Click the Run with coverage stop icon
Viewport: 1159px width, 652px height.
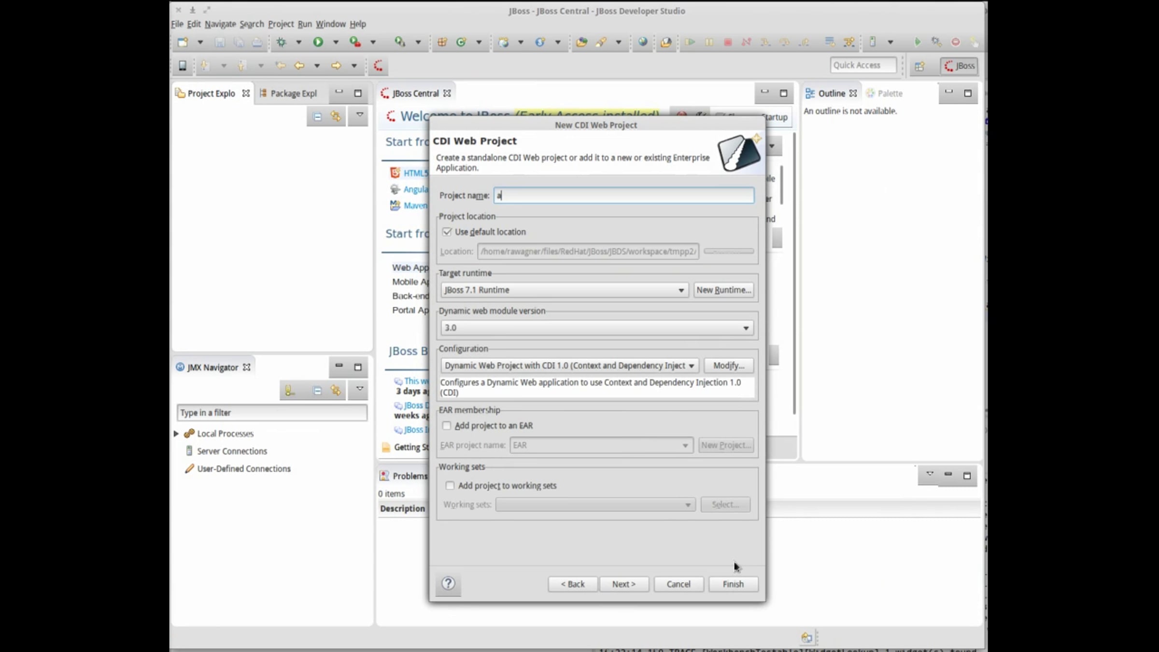coord(355,42)
